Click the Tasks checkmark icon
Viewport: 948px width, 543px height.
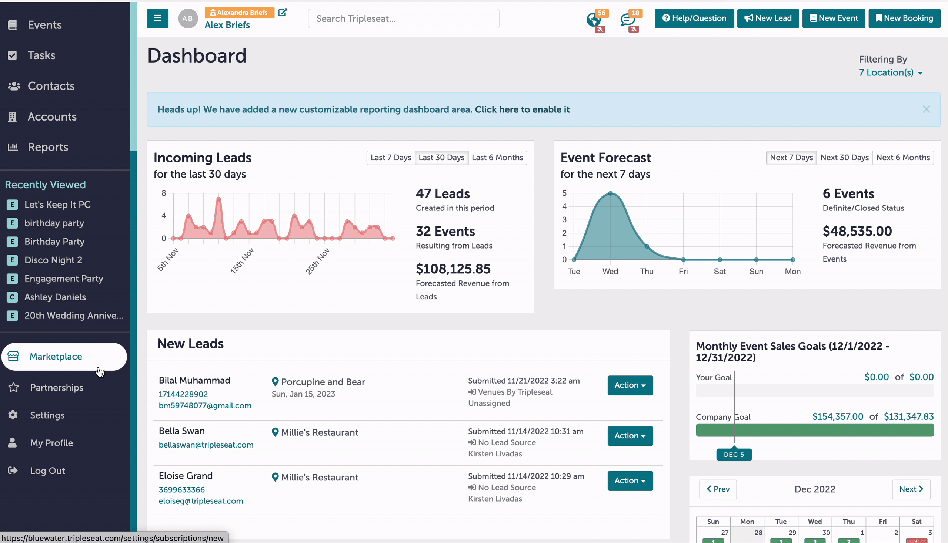[x=12, y=55]
